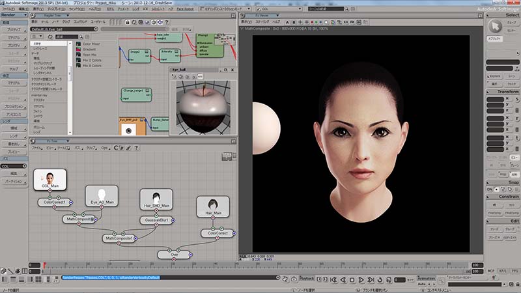Select the Color Mixer preset icon
Screen dimensions: 521x293
(x=78, y=44)
